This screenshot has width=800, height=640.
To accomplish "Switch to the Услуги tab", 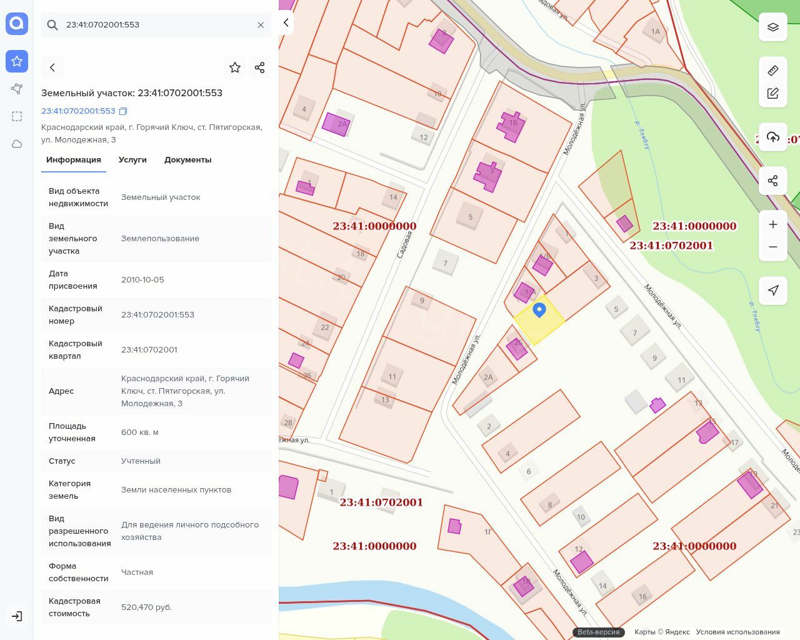I will click(132, 160).
